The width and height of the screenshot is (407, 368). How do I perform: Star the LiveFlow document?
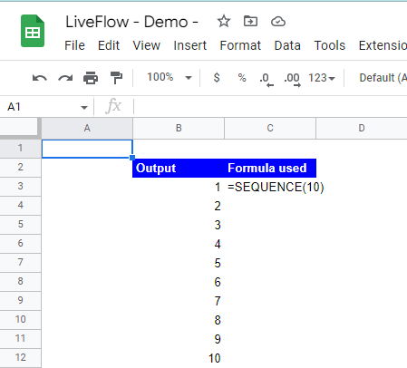click(224, 22)
